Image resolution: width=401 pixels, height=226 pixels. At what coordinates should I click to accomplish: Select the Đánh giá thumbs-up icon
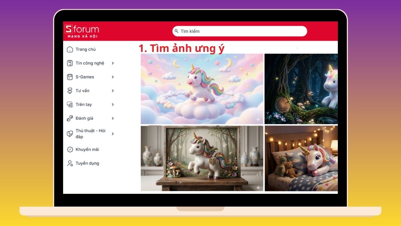(x=69, y=118)
